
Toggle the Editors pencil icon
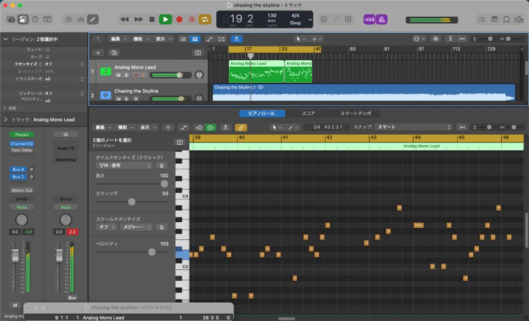click(x=93, y=20)
